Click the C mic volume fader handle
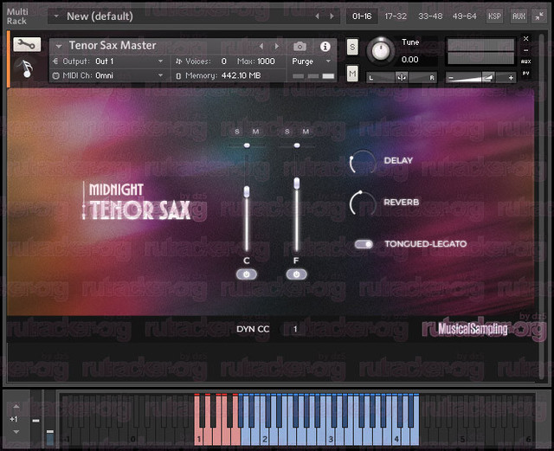 coord(247,191)
